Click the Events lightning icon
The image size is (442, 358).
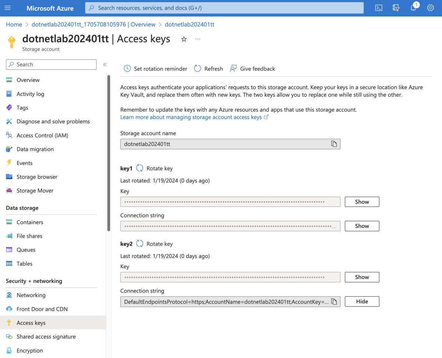point(9,163)
